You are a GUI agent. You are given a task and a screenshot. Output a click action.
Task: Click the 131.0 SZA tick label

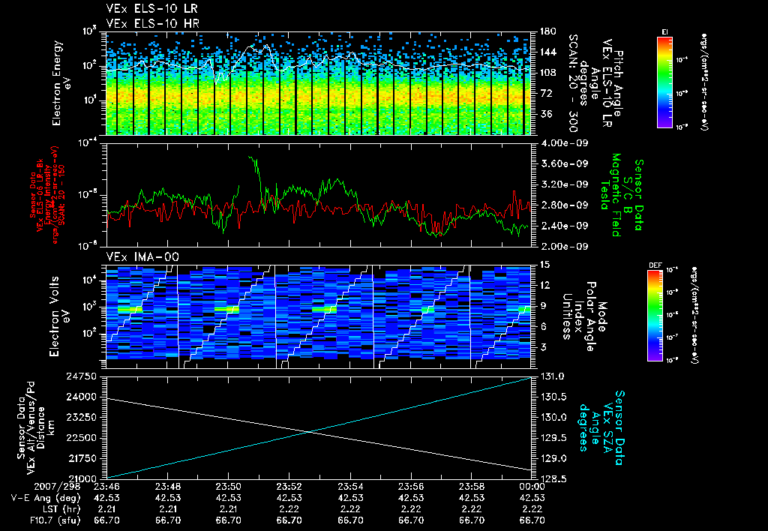point(553,376)
